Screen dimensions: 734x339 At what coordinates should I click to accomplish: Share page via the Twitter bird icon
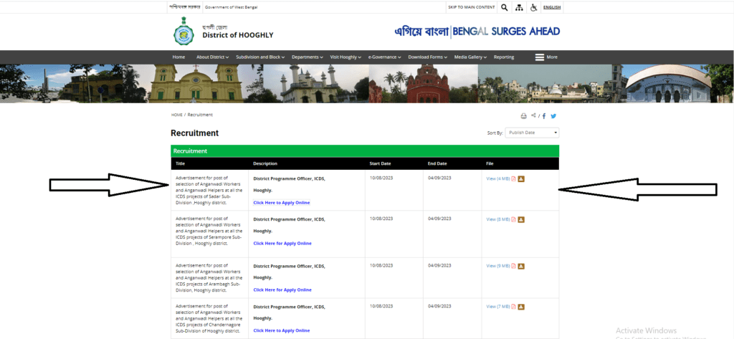coord(553,116)
